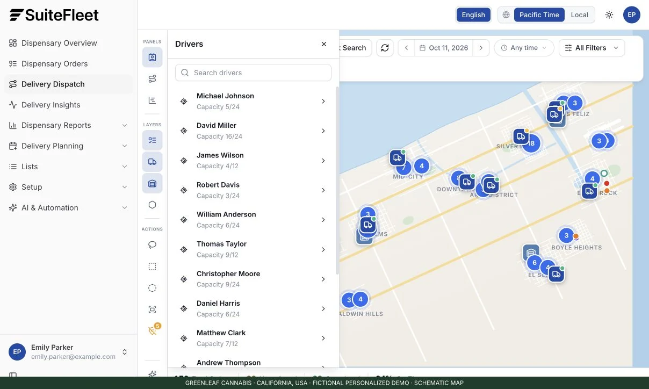Click the collapse sidebar icon at bottom left
Screen dimensions: 649x389
tap(13, 376)
